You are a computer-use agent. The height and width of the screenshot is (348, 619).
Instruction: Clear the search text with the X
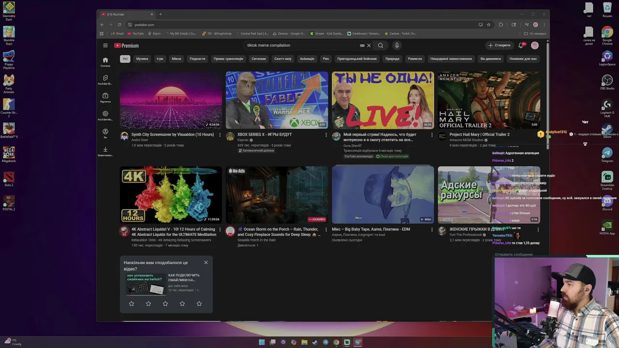tap(368, 45)
